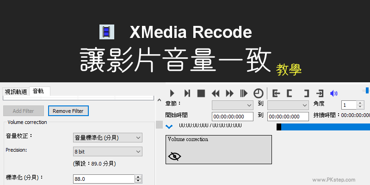Click the 開始時間 time field
Viewport: 370px width, 185px height.
point(233,117)
